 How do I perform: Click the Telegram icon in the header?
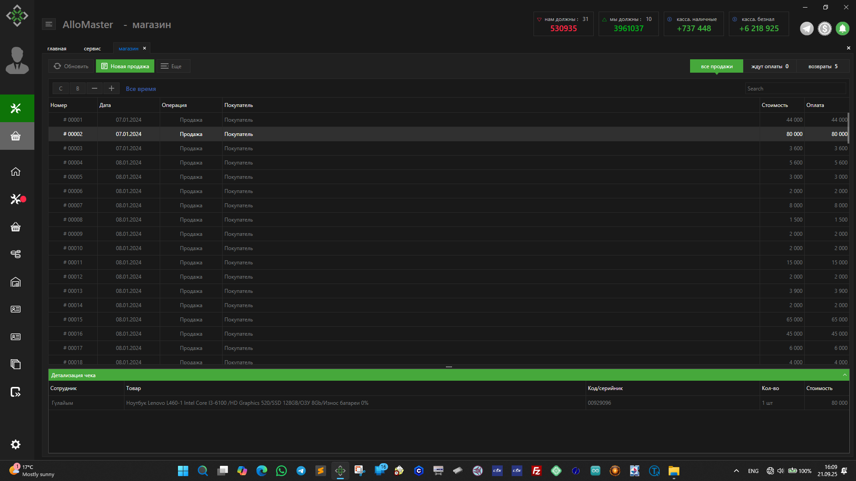pos(806,29)
